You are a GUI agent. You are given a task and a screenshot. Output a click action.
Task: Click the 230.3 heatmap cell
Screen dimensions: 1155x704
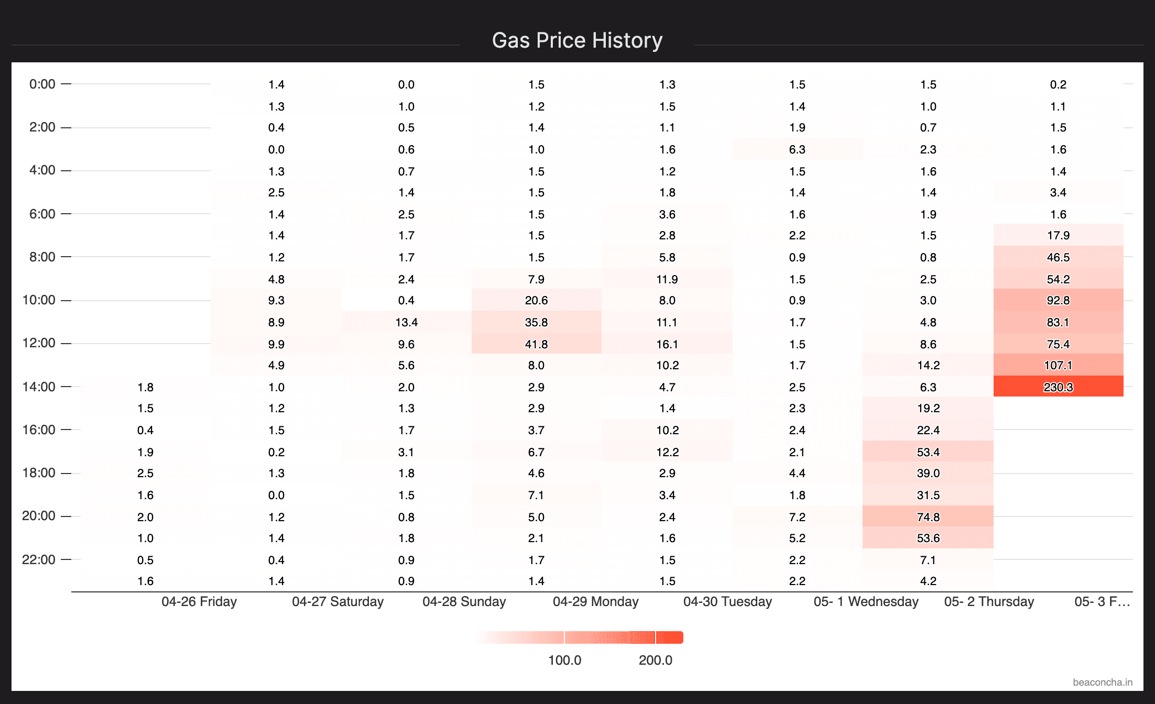[x=1058, y=387]
